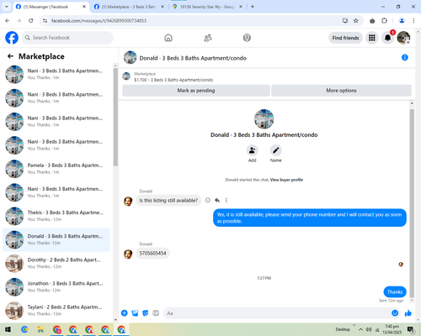Screen dimensions: 421x336
Task: Click the Add people icon
Action: pyautogui.click(x=252, y=150)
